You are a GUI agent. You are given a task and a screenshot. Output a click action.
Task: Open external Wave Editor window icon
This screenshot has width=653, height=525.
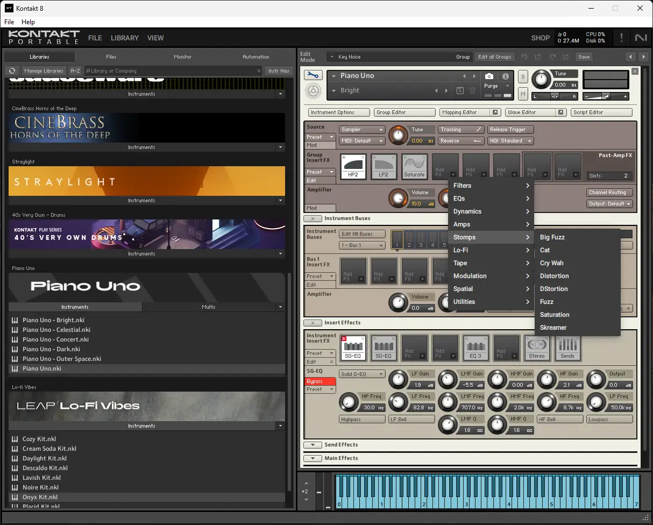pos(560,112)
